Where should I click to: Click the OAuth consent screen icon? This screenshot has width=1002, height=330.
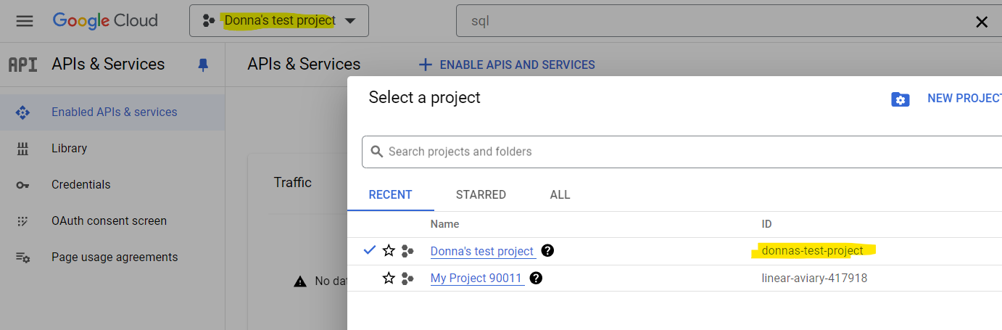22,221
